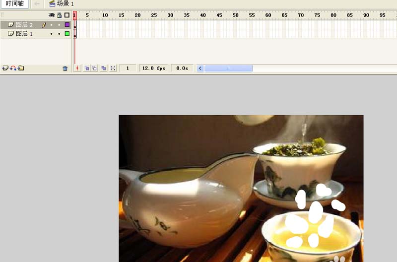Click frame 95 on timeline ruler
The height and width of the screenshot is (262, 397).
coord(382,15)
